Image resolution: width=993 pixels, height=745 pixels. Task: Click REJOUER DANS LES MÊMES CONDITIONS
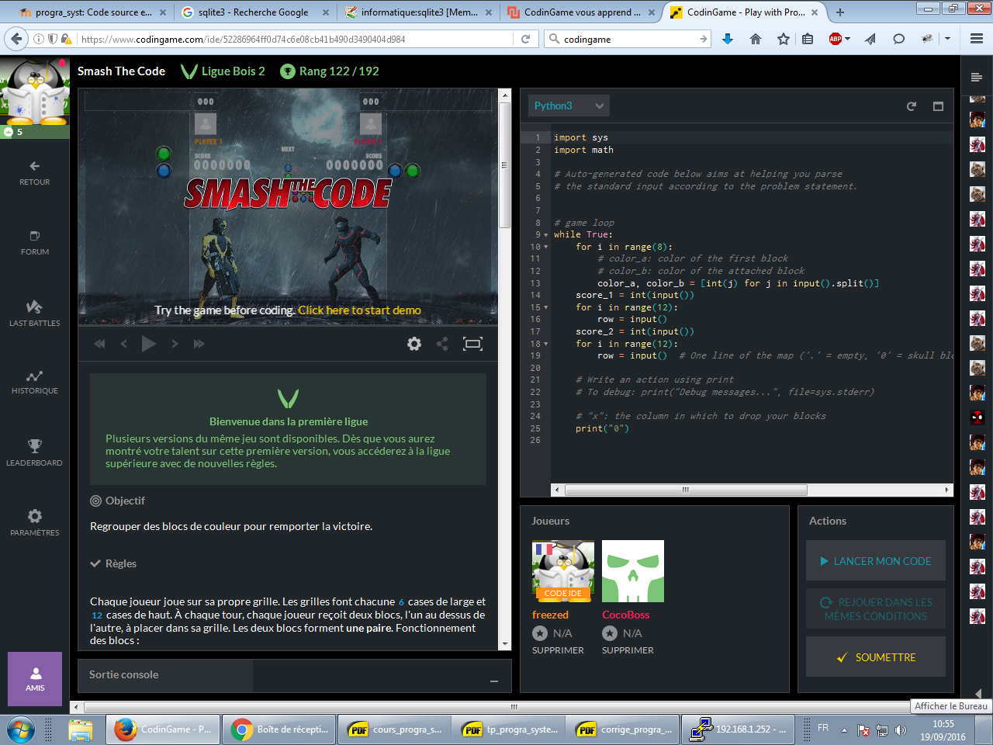[x=876, y=609]
